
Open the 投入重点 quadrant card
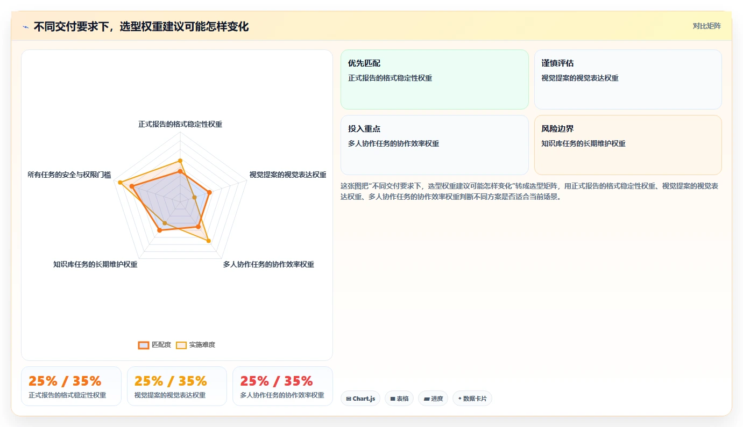point(435,145)
